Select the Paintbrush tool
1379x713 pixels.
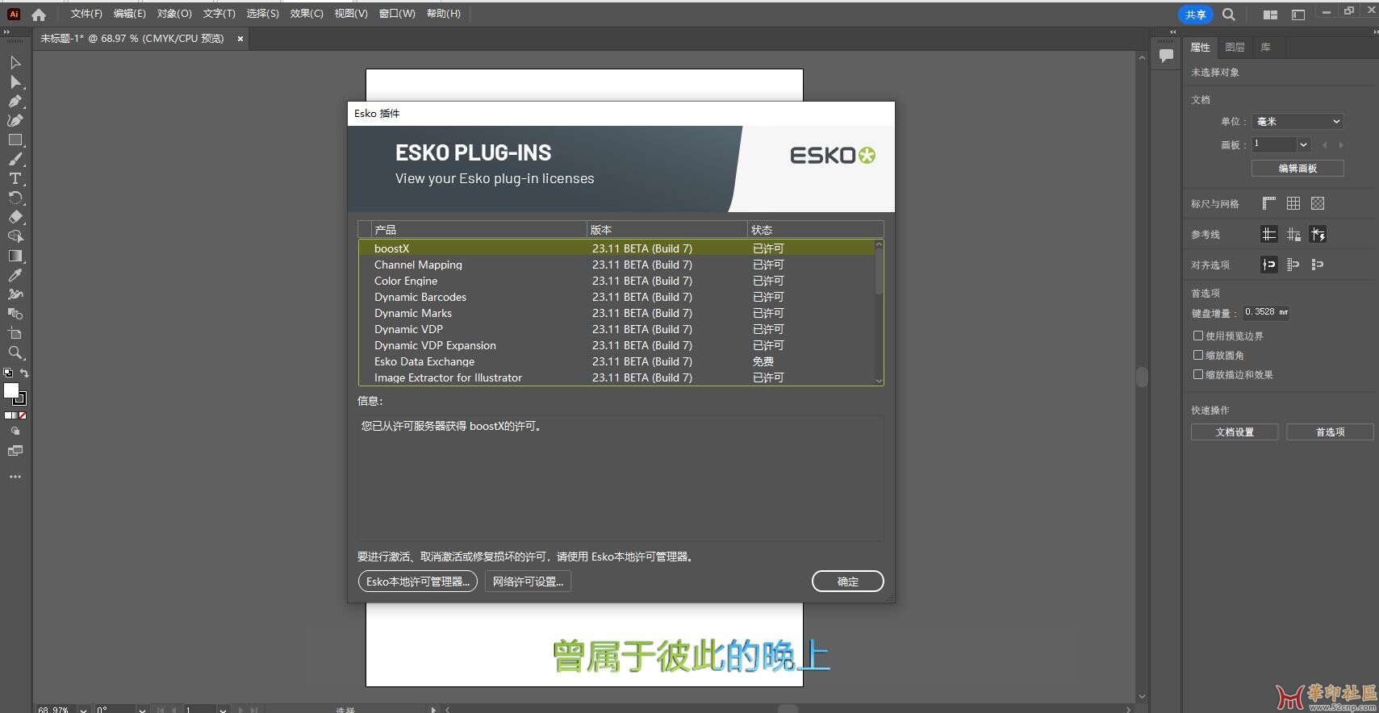point(15,160)
